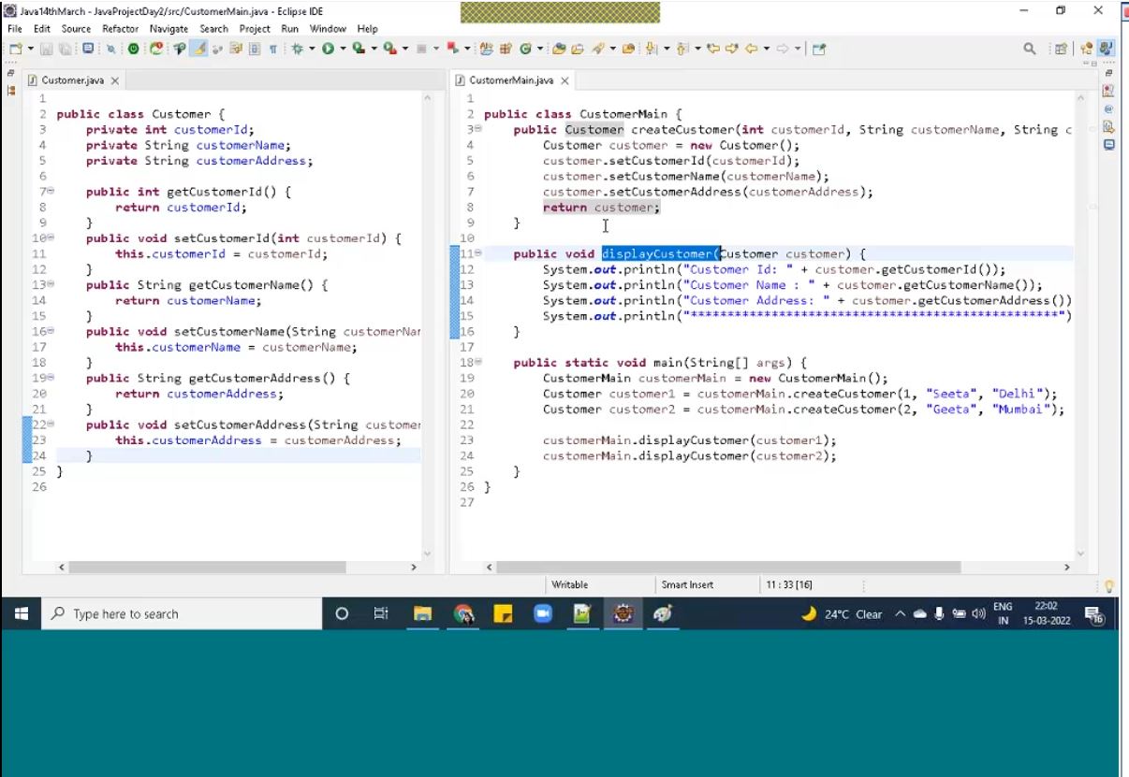Screen dimensions: 1129x777
Task: Open the File menu
Action: (15, 29)
